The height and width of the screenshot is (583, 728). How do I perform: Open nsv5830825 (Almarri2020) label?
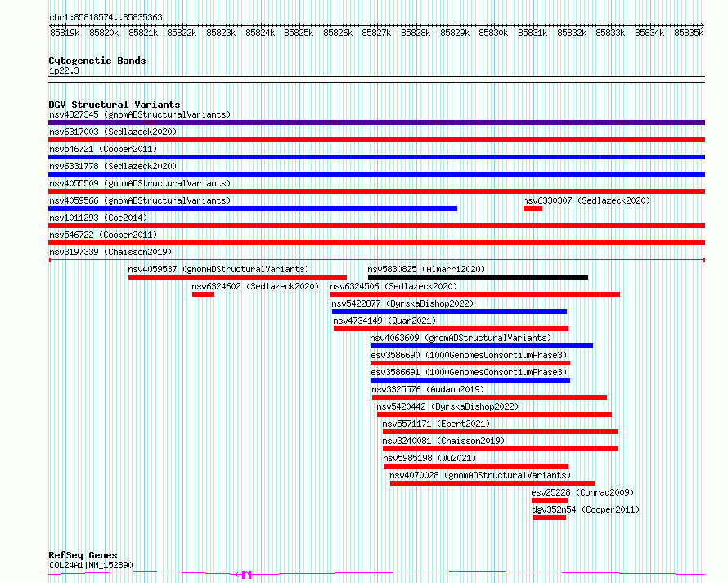pos(426,269)
